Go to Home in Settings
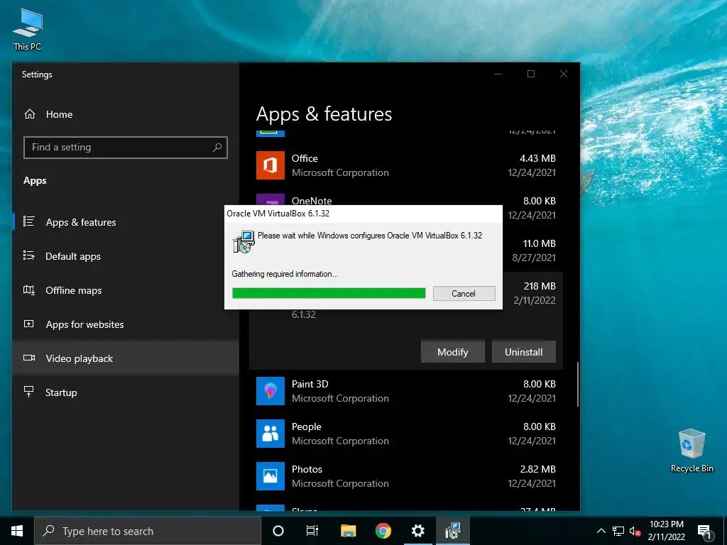Viewport: 727px width, 545px height. [59, 114]
